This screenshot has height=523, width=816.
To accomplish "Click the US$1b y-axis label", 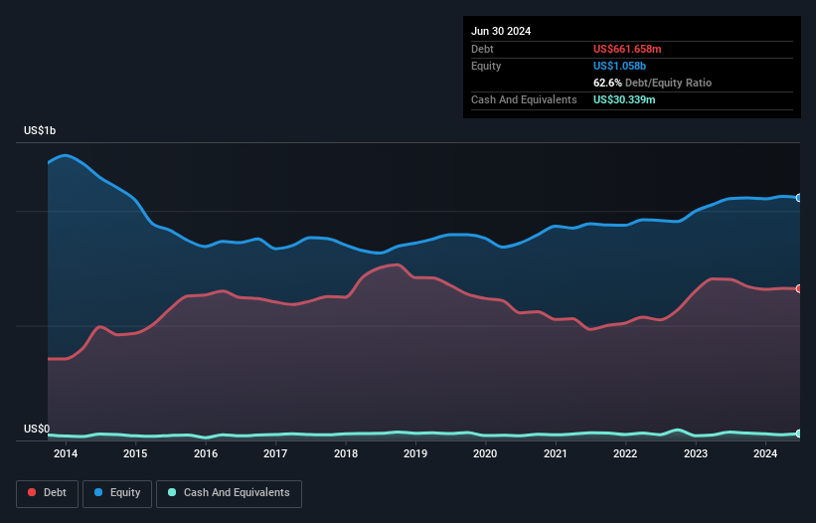I will coord(40,130).
